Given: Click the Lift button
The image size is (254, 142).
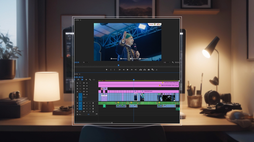Looking at the screenshot, I should click(x=140, y=70).
